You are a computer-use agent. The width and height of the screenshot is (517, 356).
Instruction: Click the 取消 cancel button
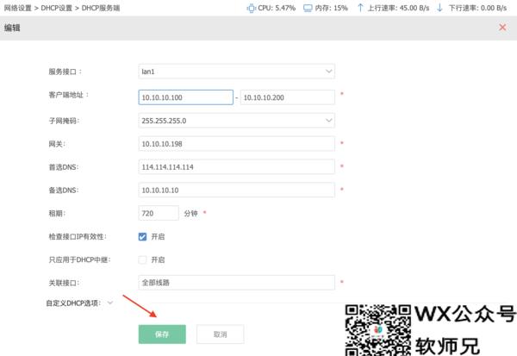coord(220,334)
